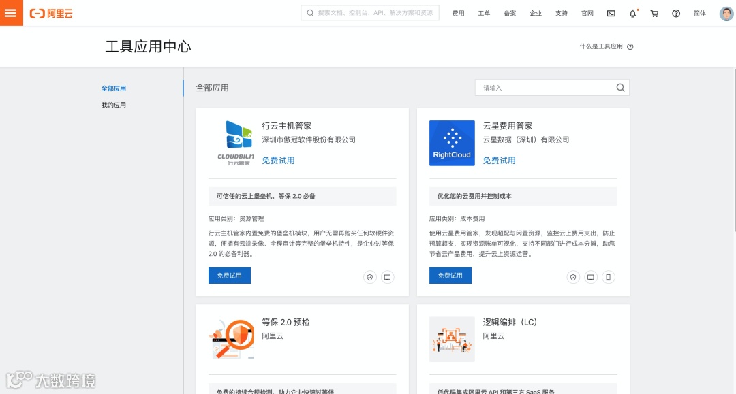
Task: Click the shield icon on 云星费用管家 card
Action: [x=573, y=278]
